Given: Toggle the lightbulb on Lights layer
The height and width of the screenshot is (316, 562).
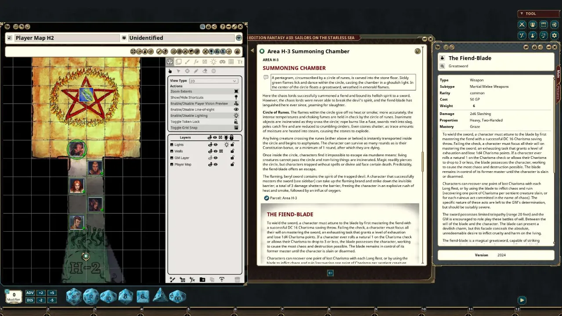Looking at the screenshot, I should pos(227,144).
